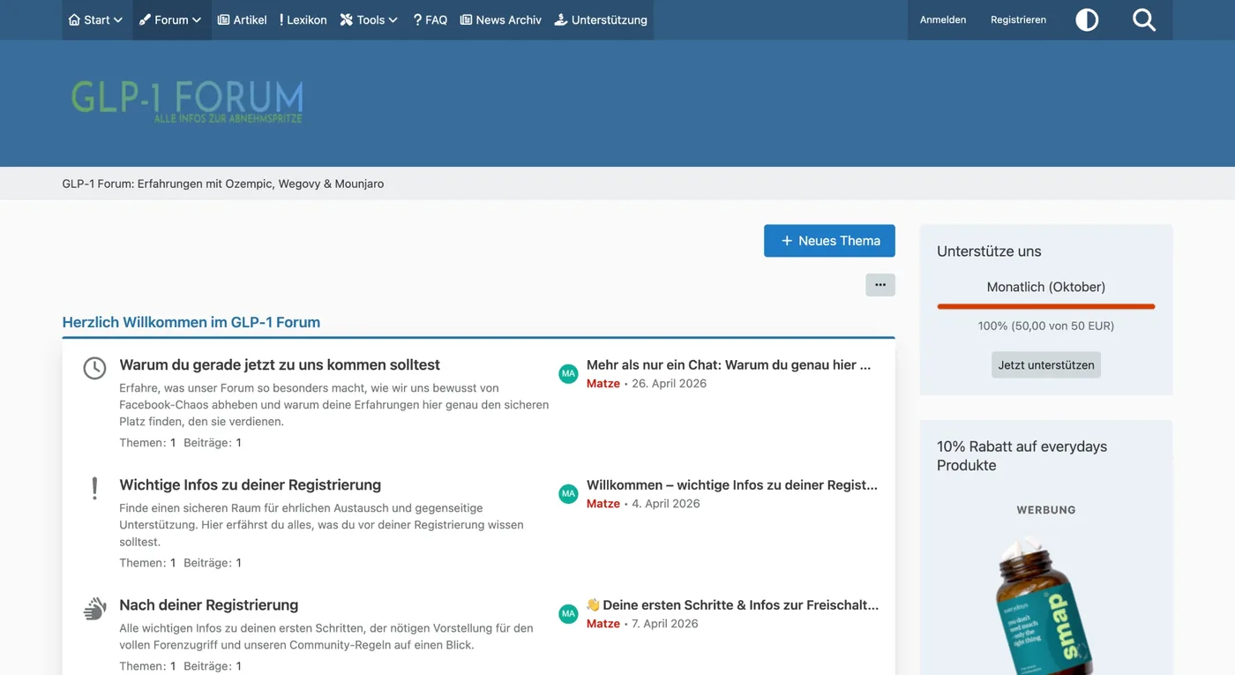The width and height of the screenshot is (1235, 675).
Task: Click the 'Monatlich (Oktober)' label
Action: click(x=1046, y=287)
